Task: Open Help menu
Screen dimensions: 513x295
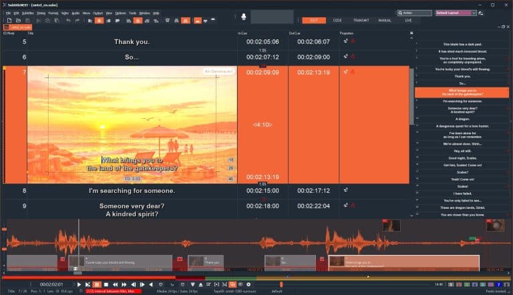Action: pyautogui.click(x=156, y=13)
